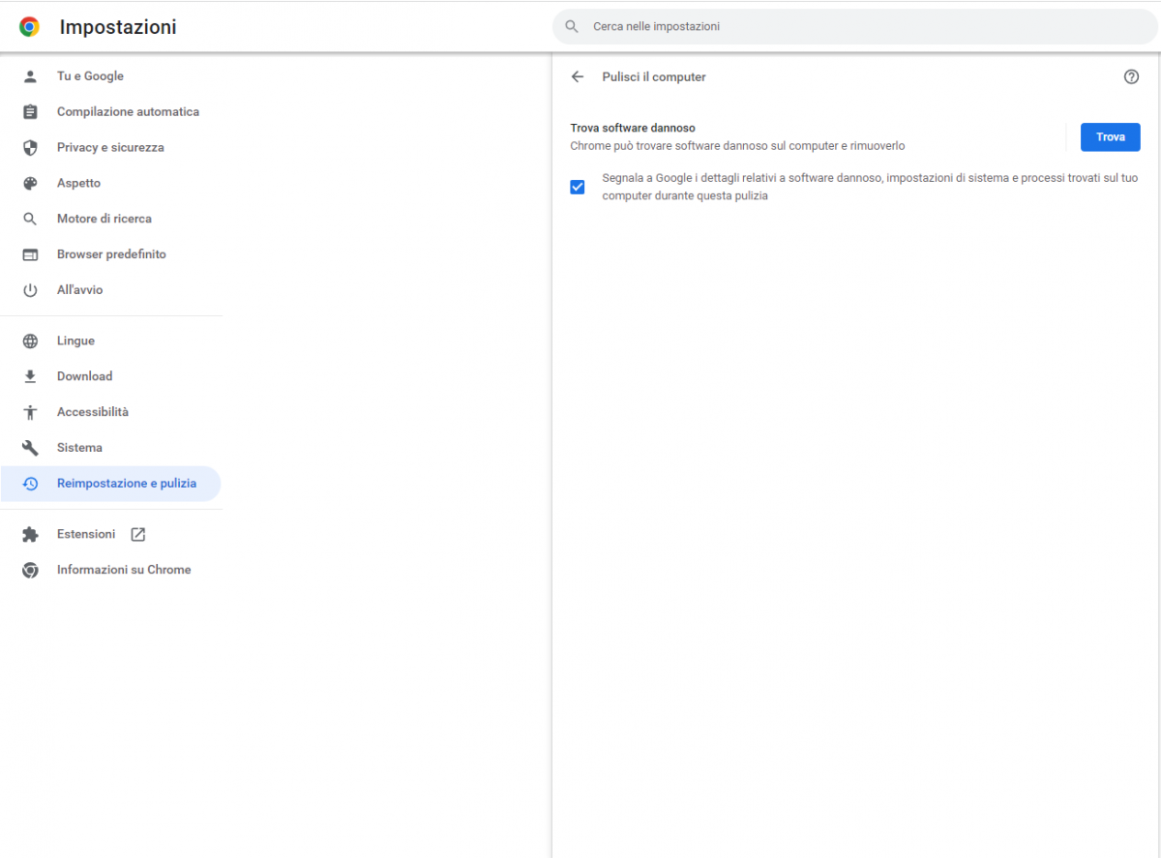Viewport: 1161px width, 858px height.
Task: Select Download in the sidebar
Action: 84,376
